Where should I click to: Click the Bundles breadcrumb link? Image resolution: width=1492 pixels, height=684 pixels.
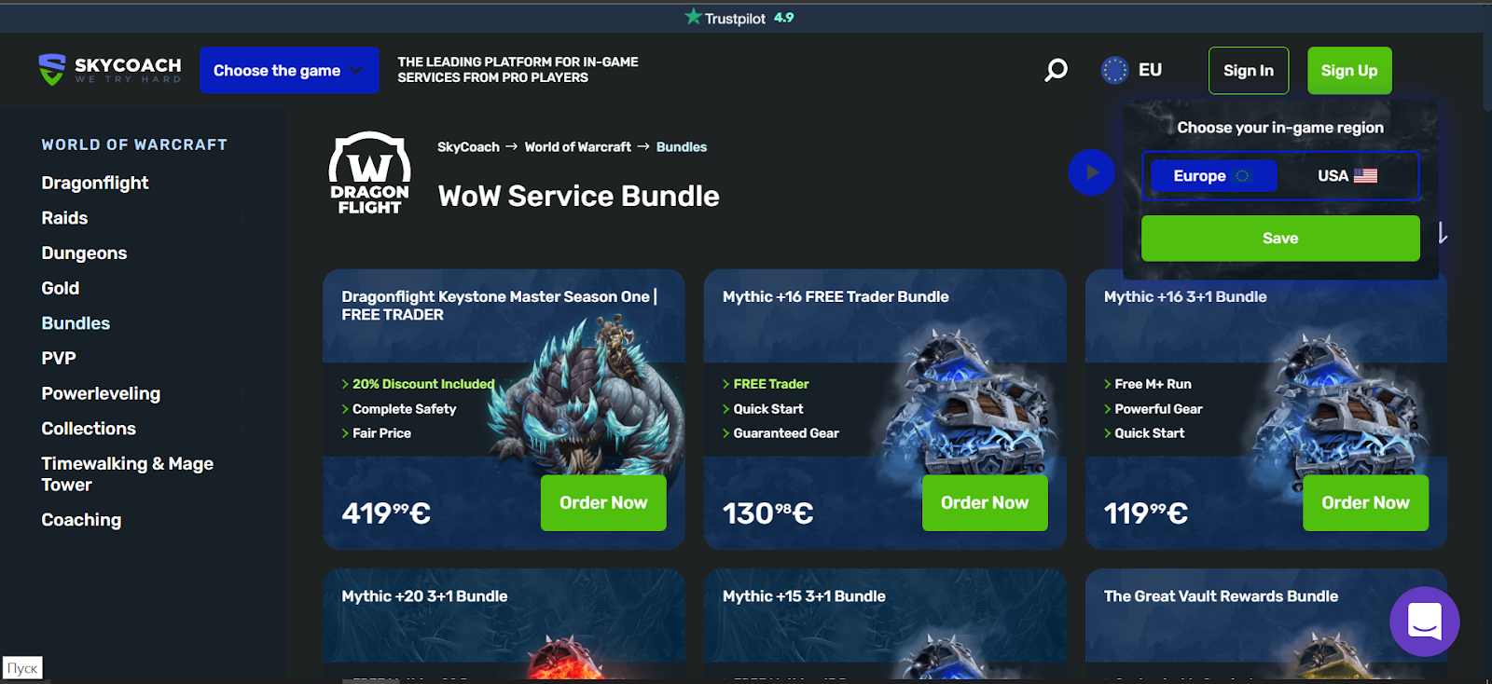point(682,147)
